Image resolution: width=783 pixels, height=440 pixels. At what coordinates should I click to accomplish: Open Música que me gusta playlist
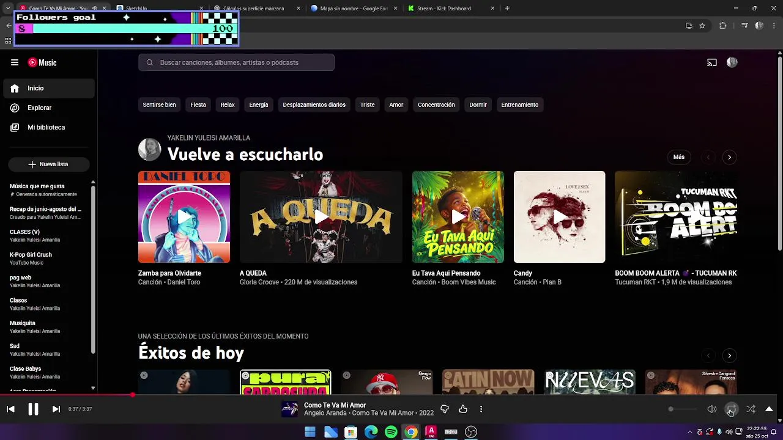pos(46,190)
